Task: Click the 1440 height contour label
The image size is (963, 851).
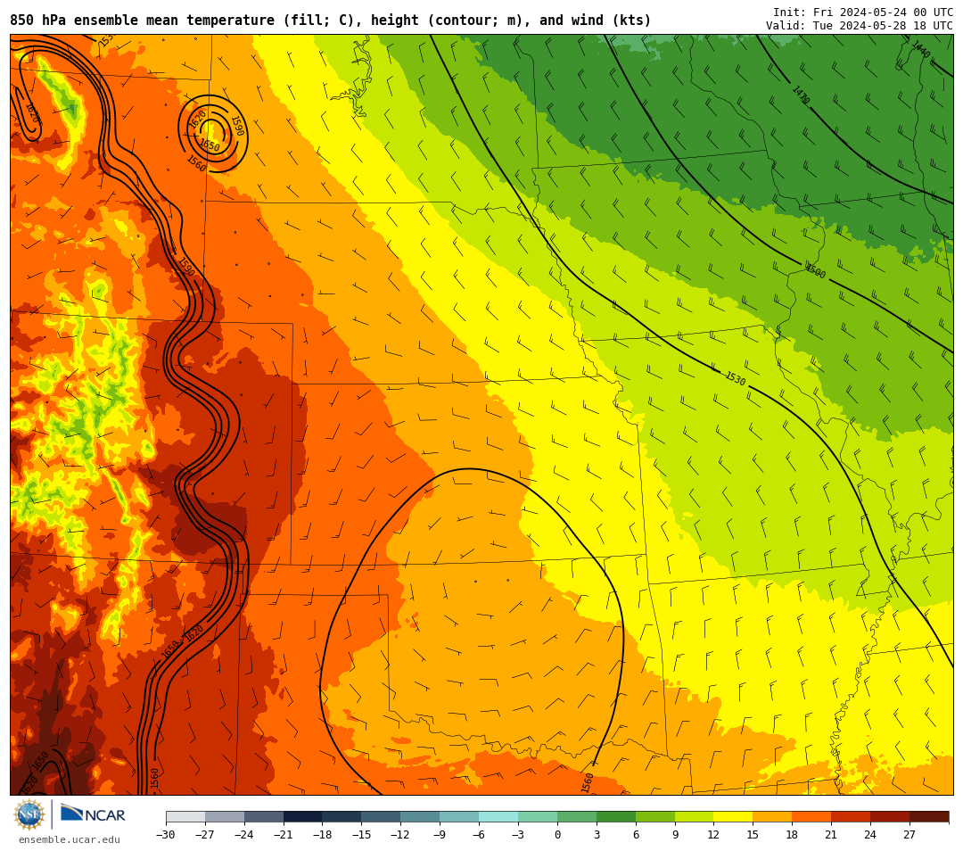Action: pyautogui.click(x=920, y=49)
